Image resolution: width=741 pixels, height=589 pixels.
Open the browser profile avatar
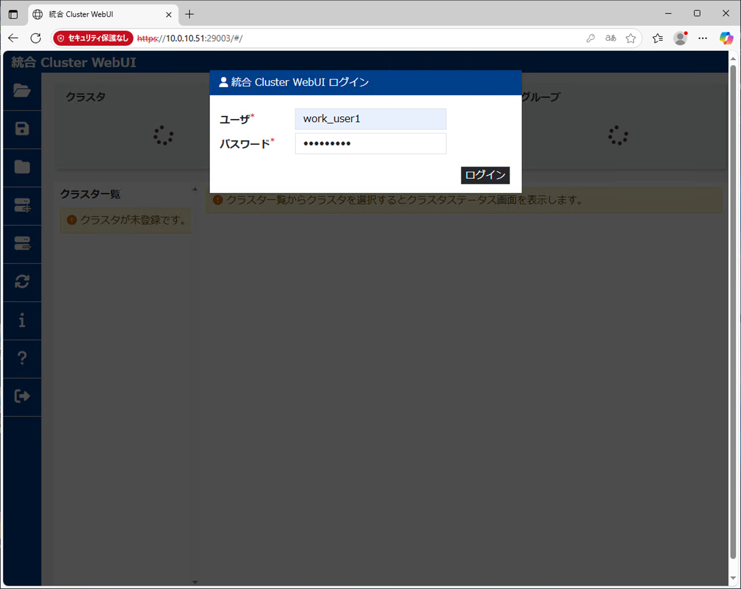tap(680, 38)
